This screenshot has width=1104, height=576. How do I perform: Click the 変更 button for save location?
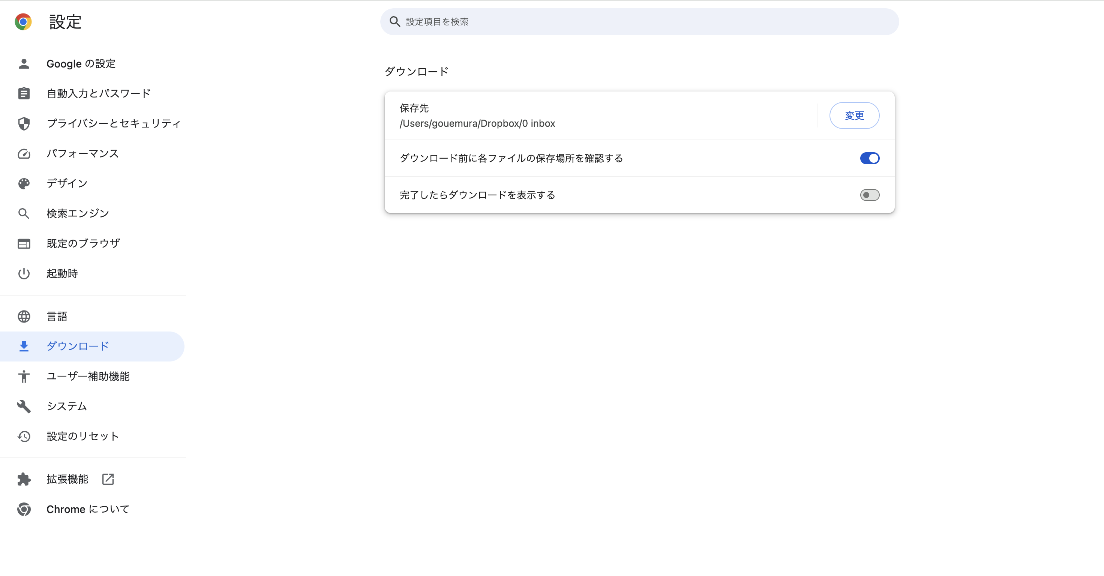coord(854,115)
